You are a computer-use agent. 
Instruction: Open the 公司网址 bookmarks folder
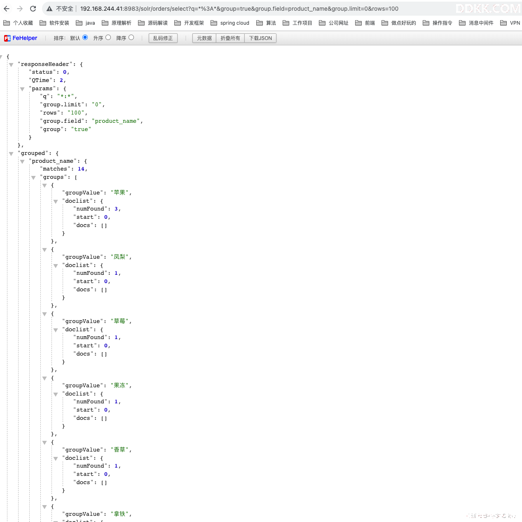pyautogui.click(x=334, y=23)
